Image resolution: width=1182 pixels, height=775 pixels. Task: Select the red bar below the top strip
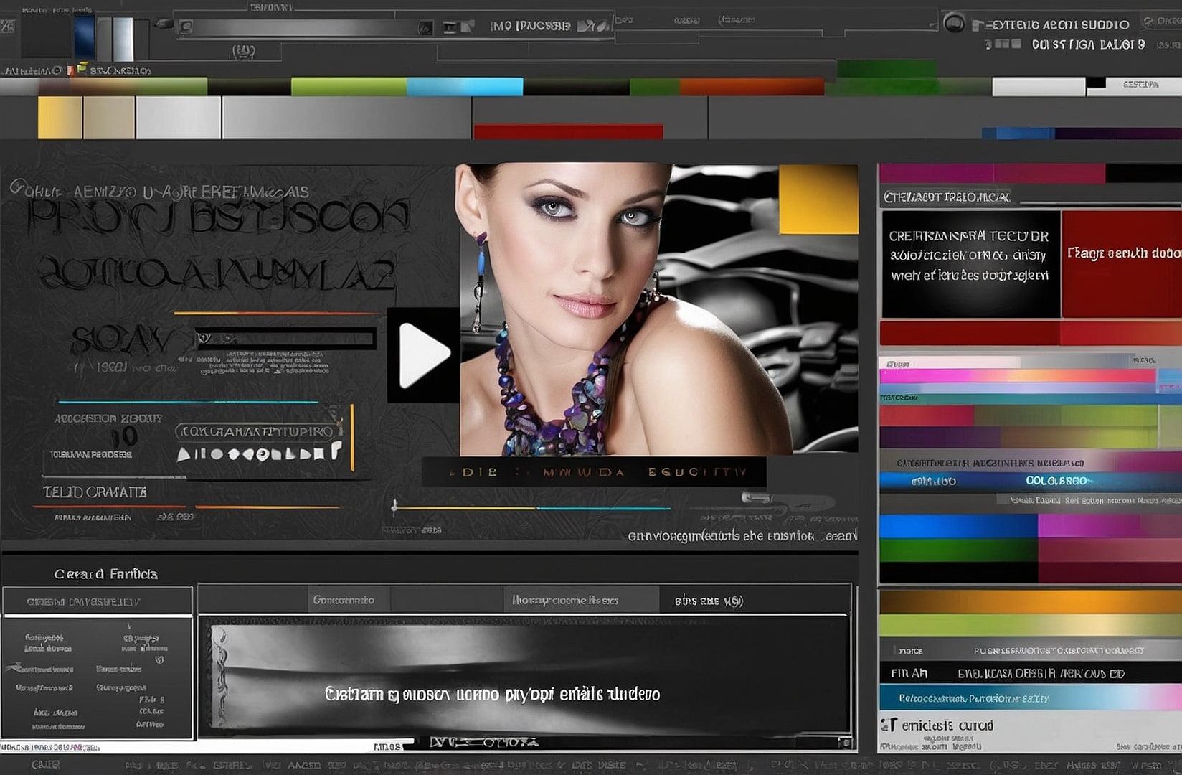[x=568, y=131]
